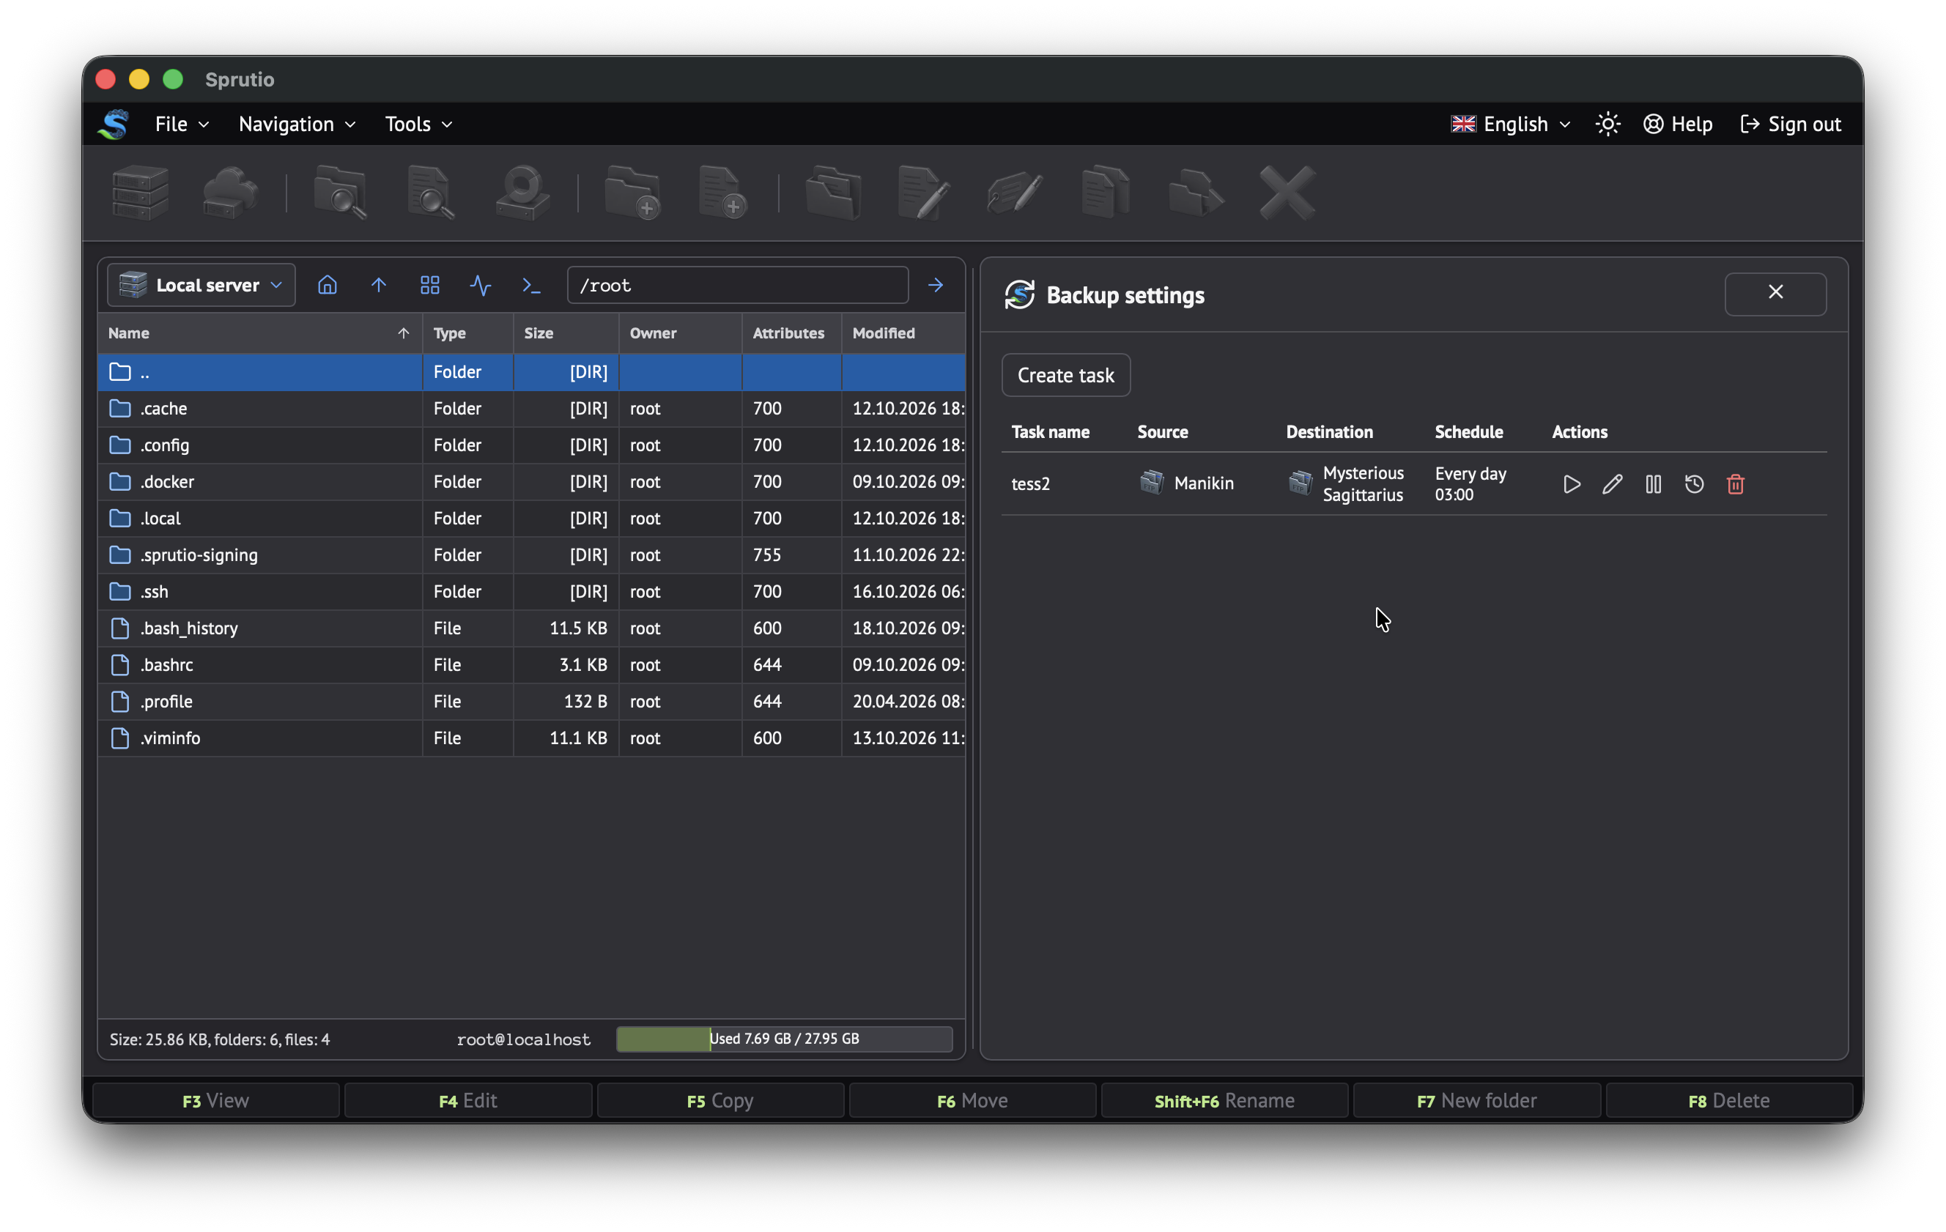This screenshot has height=1232, width=1946.
Task: Click the F8 Delete button
Action: [1728, 1100]
